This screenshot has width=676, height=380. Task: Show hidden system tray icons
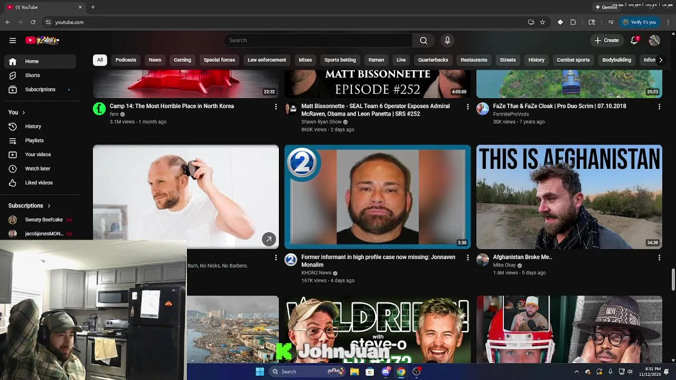point(576,372)
